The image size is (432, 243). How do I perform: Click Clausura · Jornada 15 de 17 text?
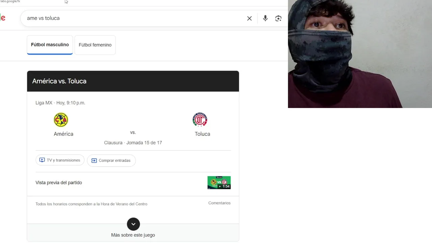[x=133, y=143]
